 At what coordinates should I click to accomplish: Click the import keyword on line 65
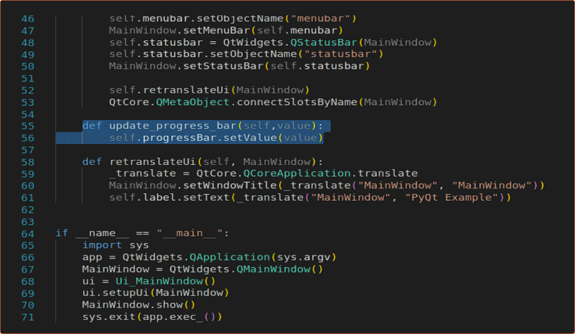pyautogui.click(x=102, y=245)
